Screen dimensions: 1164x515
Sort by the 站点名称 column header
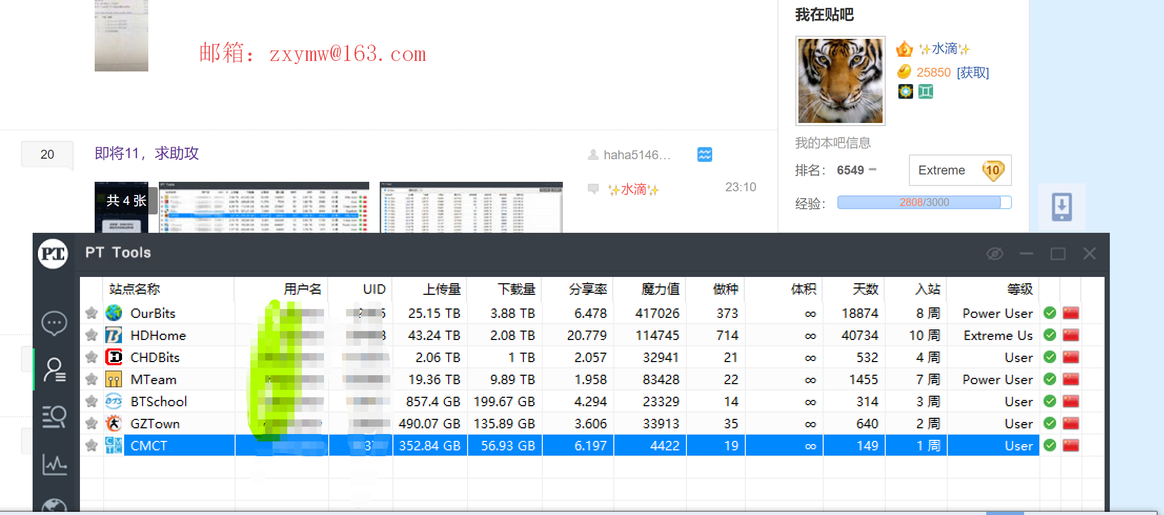click(x=169, y=289)
